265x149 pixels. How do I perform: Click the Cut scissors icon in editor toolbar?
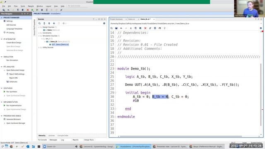click(131, 28)
